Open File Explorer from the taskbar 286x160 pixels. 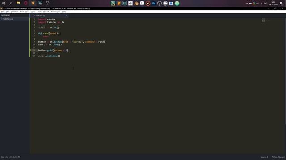tap(18, 3)
